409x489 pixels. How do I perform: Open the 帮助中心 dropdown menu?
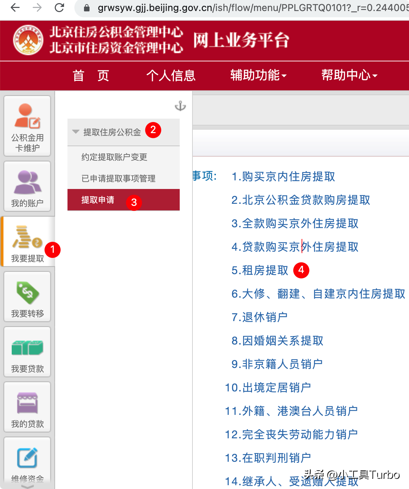tap(349, 76)
